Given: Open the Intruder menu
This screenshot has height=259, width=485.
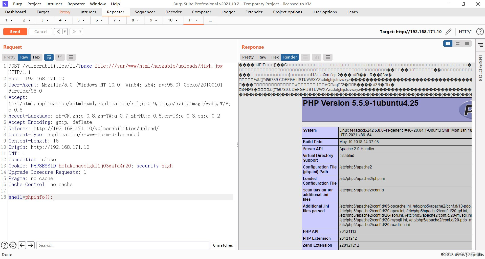Looking at the screenshot, I should click(x=54, y=4).
